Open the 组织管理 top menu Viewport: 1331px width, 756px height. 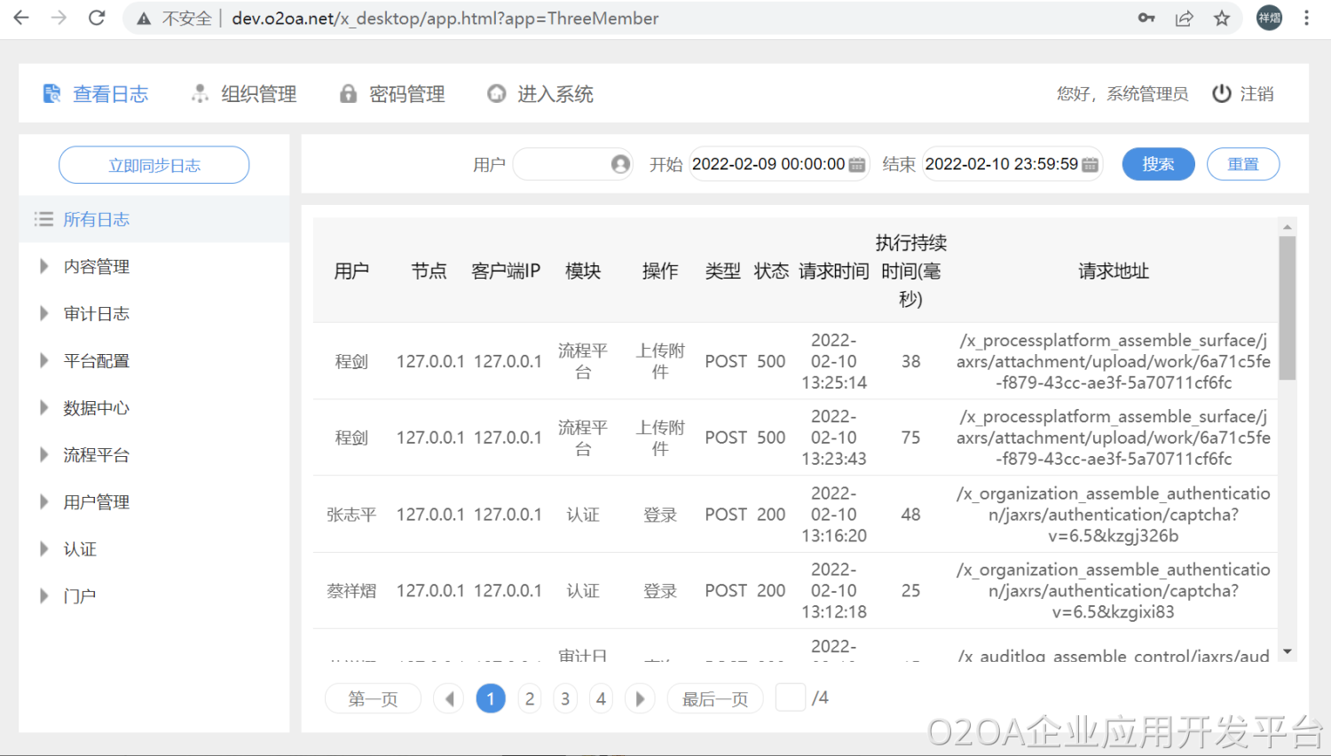(245, 94)
